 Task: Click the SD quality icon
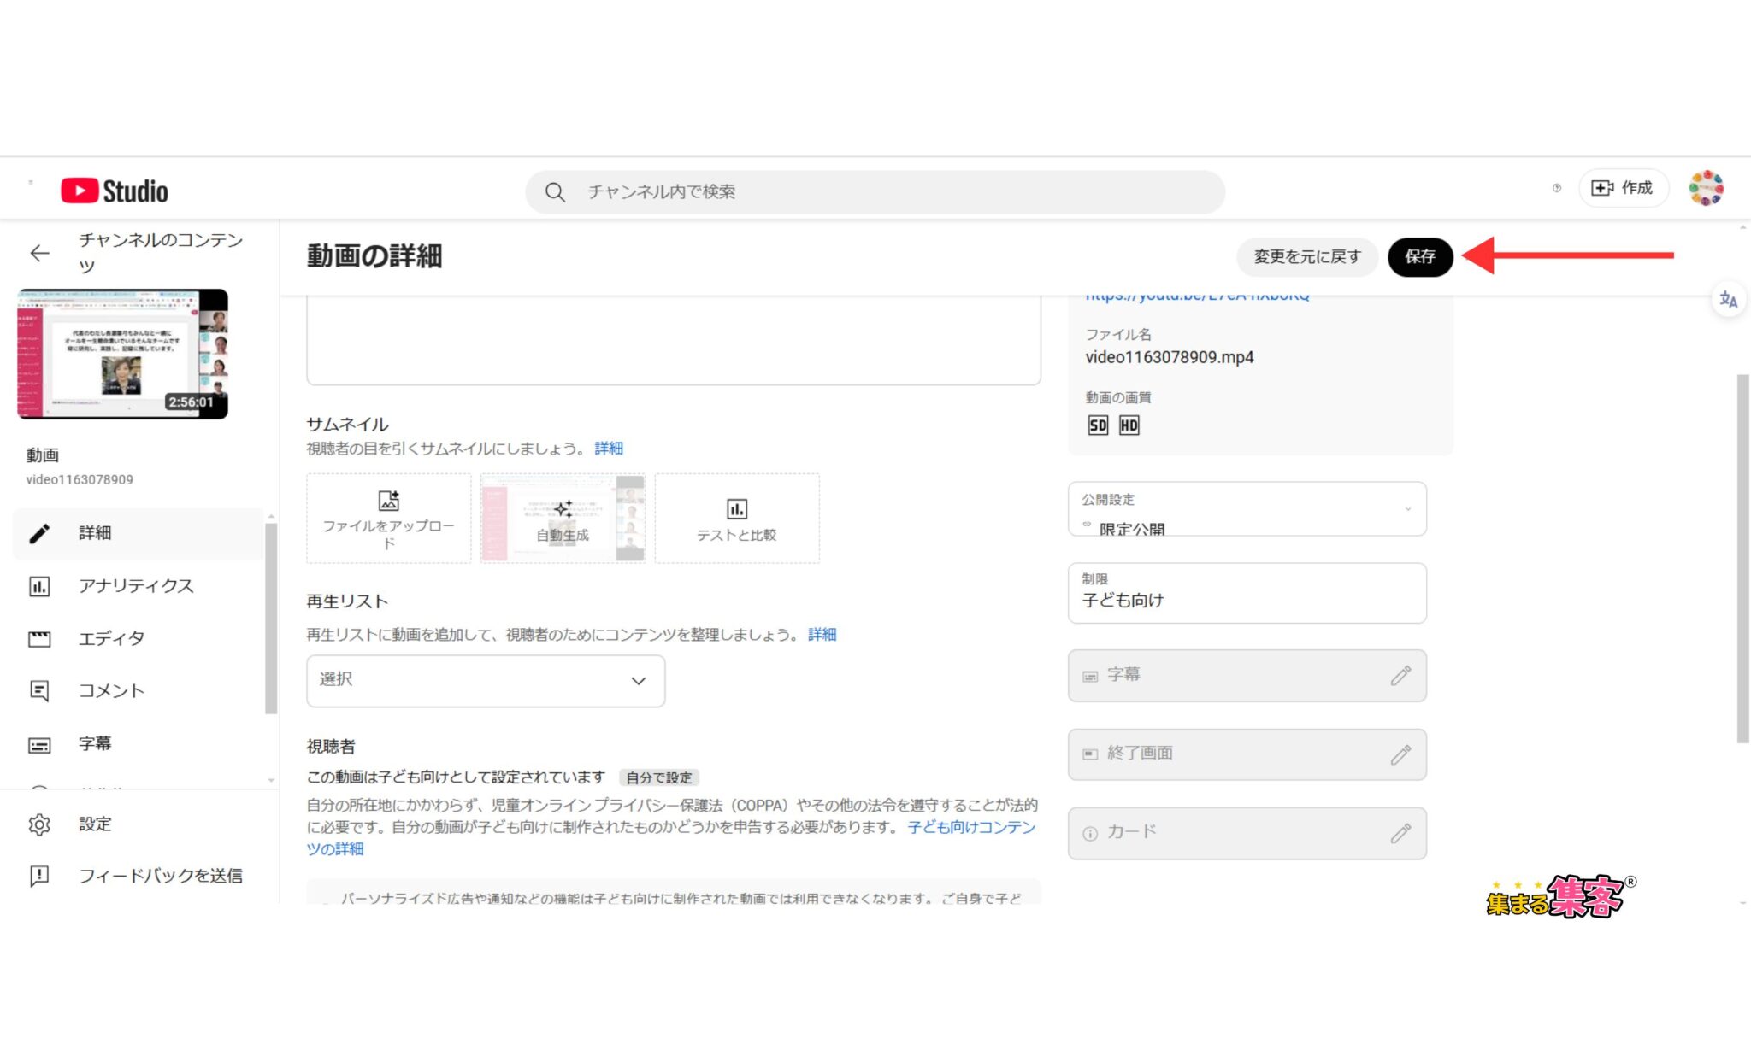1098,425
